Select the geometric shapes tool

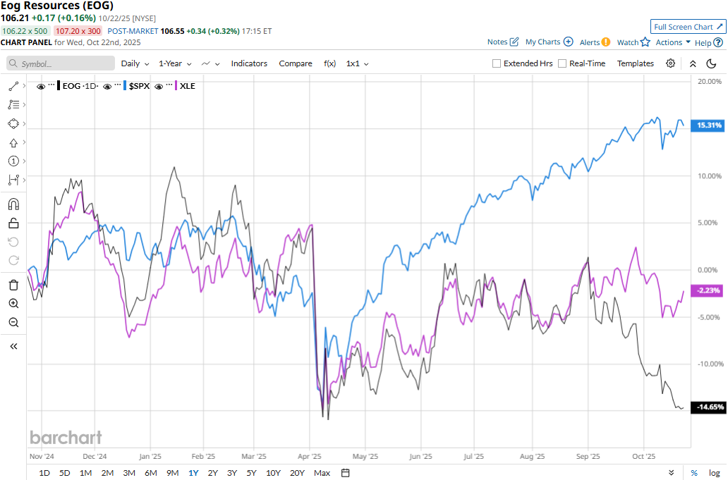coord(13,124)
